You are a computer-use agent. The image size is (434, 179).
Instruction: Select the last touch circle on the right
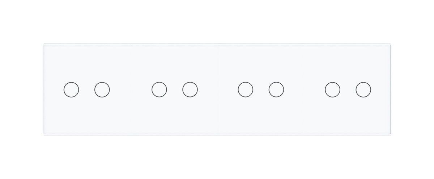(363, 89)
